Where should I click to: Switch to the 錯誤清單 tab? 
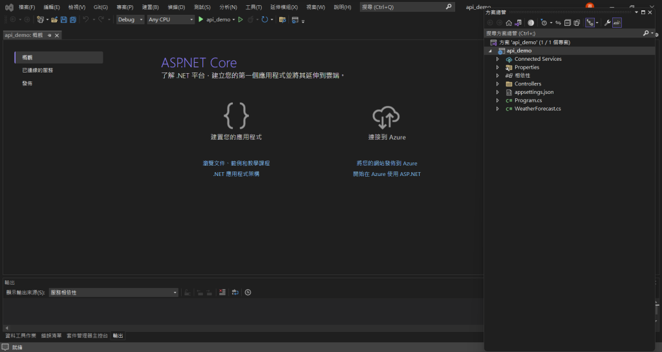pyautogui.click(x=51, y=336)
